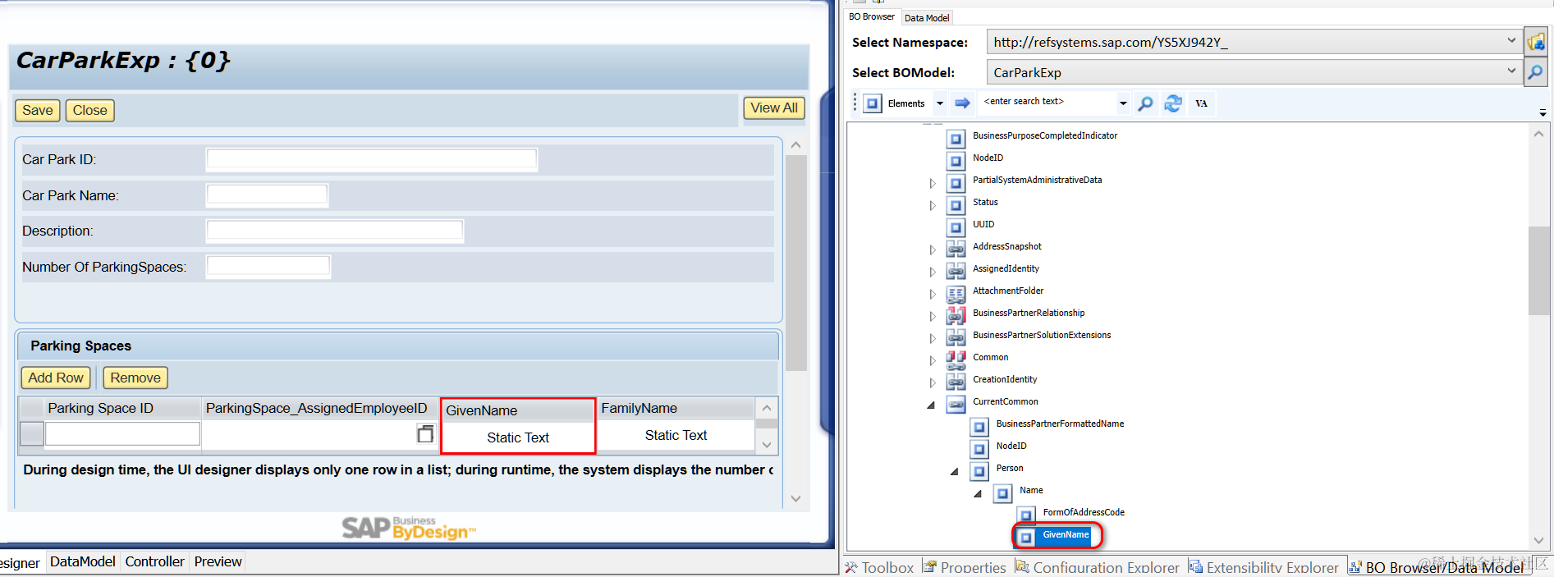Click the AttachmentFolder node icon
This screenshot has height=577, width=1554.
956,294
